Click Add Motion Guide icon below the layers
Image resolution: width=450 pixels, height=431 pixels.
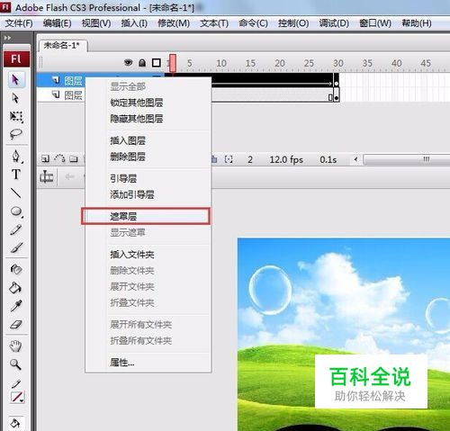tap(59, 158)
